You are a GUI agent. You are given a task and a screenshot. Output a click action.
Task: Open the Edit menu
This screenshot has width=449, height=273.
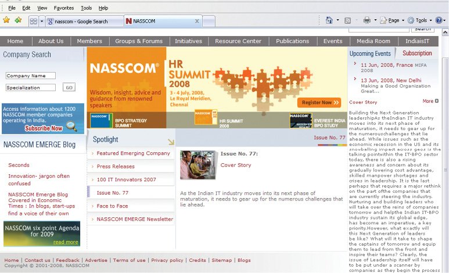point(26,8)
